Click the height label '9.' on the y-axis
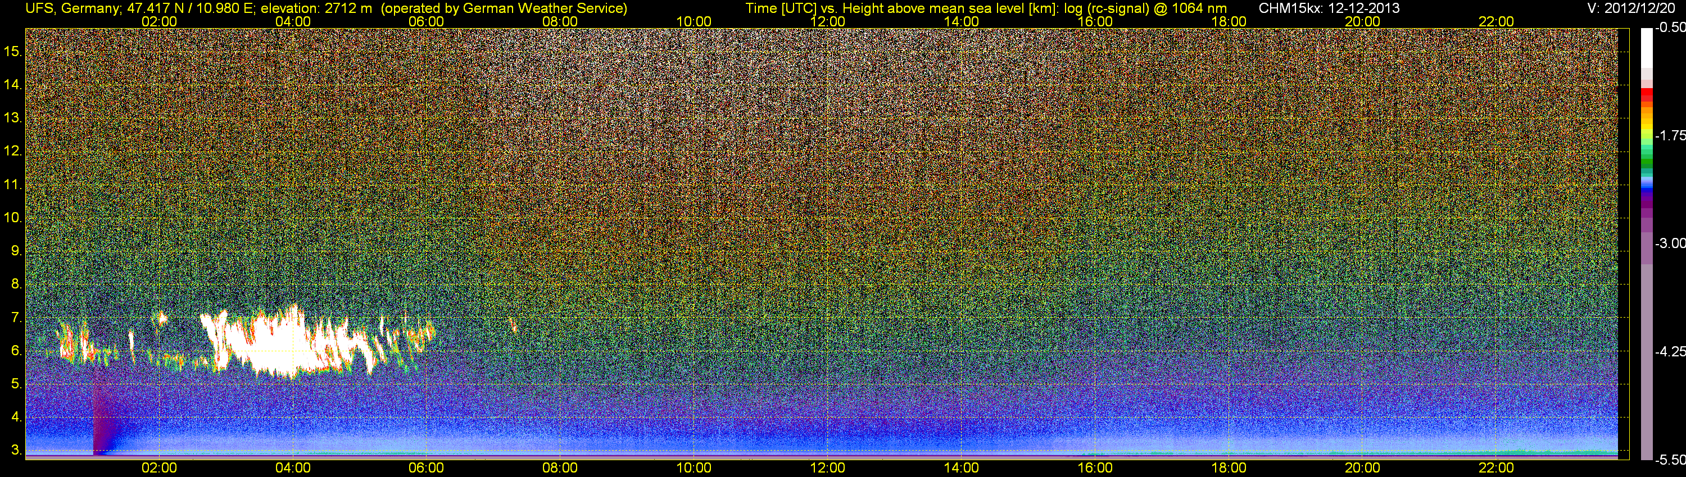The height and width of the screenshot is (477, 1686). point(16,251)
